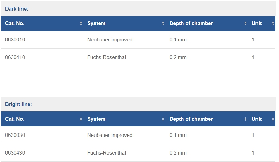This screenshot has height=162, width=279.
Task: Select catalog number 0630410
Action: (15, 57)
